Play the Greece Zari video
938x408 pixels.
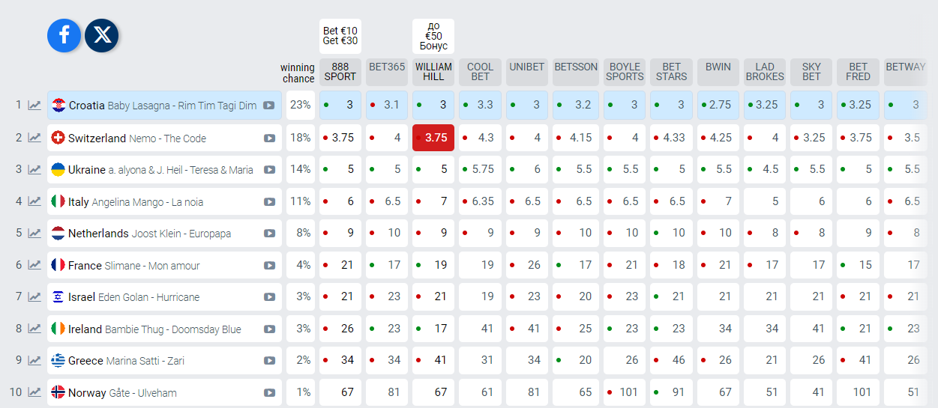tap(269, 361)
